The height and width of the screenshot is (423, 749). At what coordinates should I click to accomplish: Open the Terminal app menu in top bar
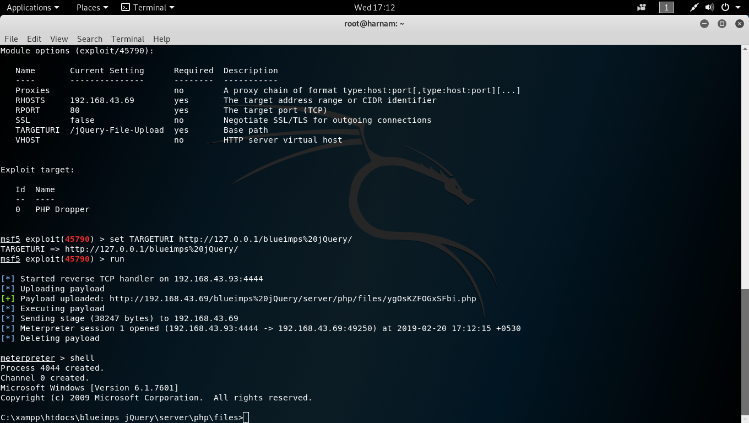click(x=148, y=7)
